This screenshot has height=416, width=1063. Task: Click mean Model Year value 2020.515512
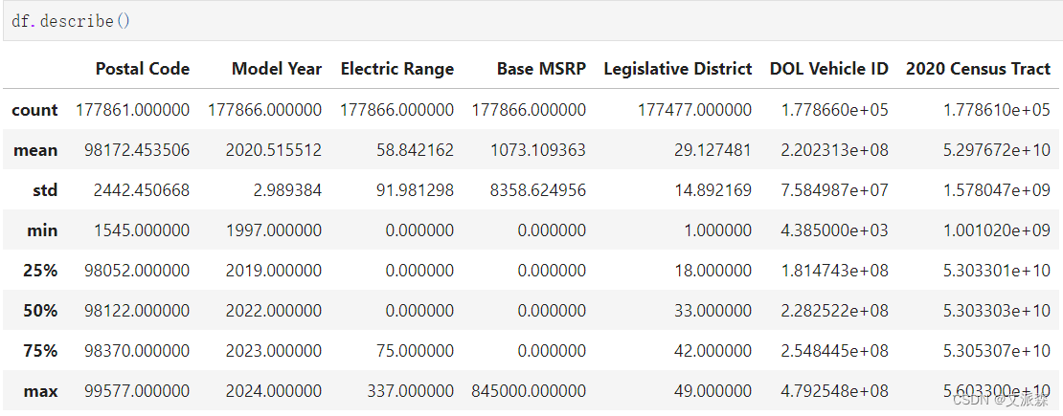coord(274,150)
